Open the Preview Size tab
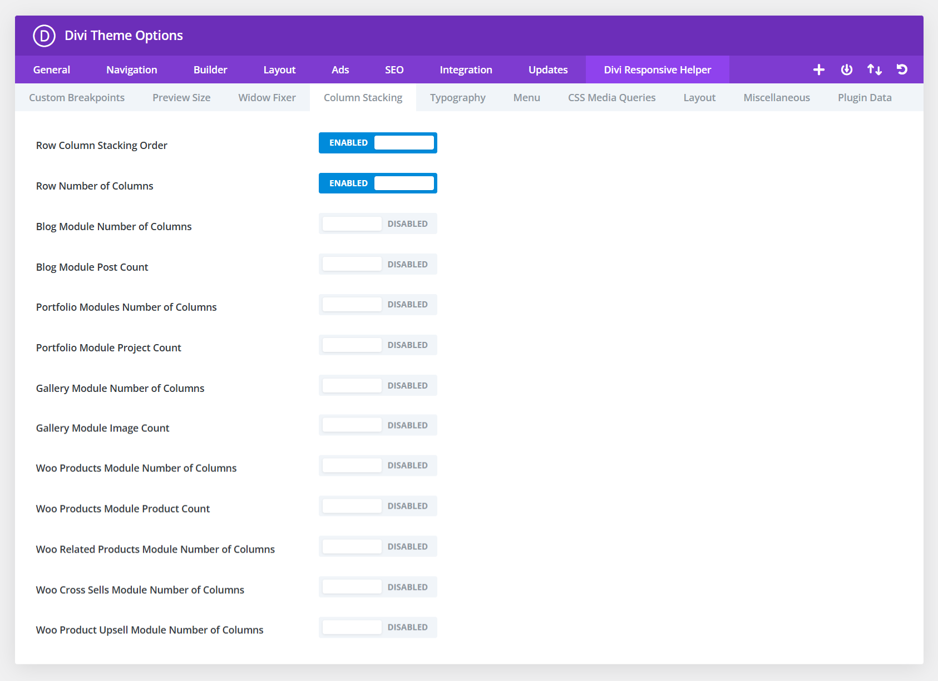Viewport: 938px width, 681px height. (x=181, y=97)
